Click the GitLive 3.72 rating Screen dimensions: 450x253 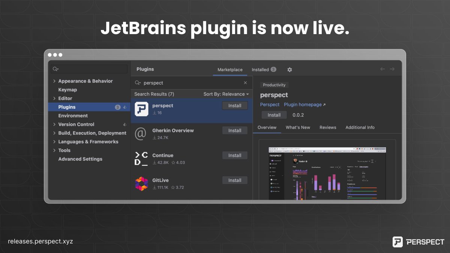click(x=177, y=187)
